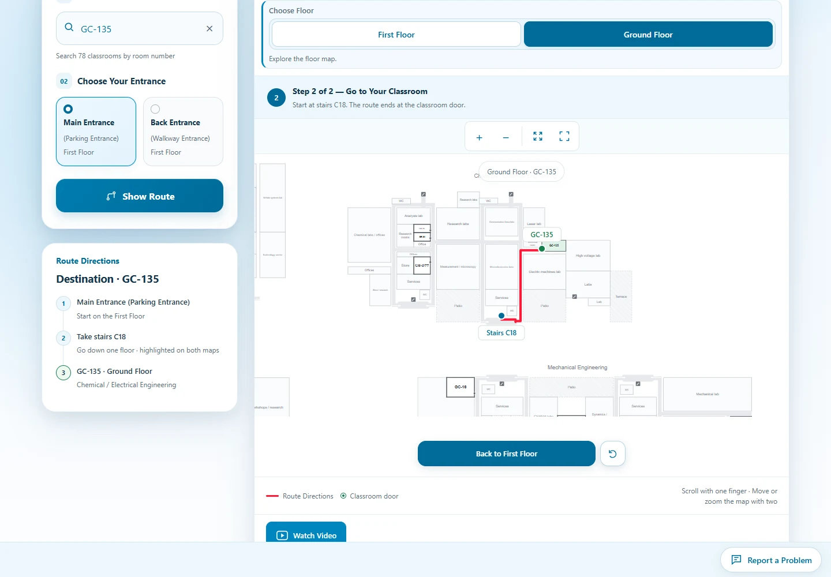This screenshot has width=831, height=577.
Task: Click the GC-135 map label bubble
Action: coord(542,234)
